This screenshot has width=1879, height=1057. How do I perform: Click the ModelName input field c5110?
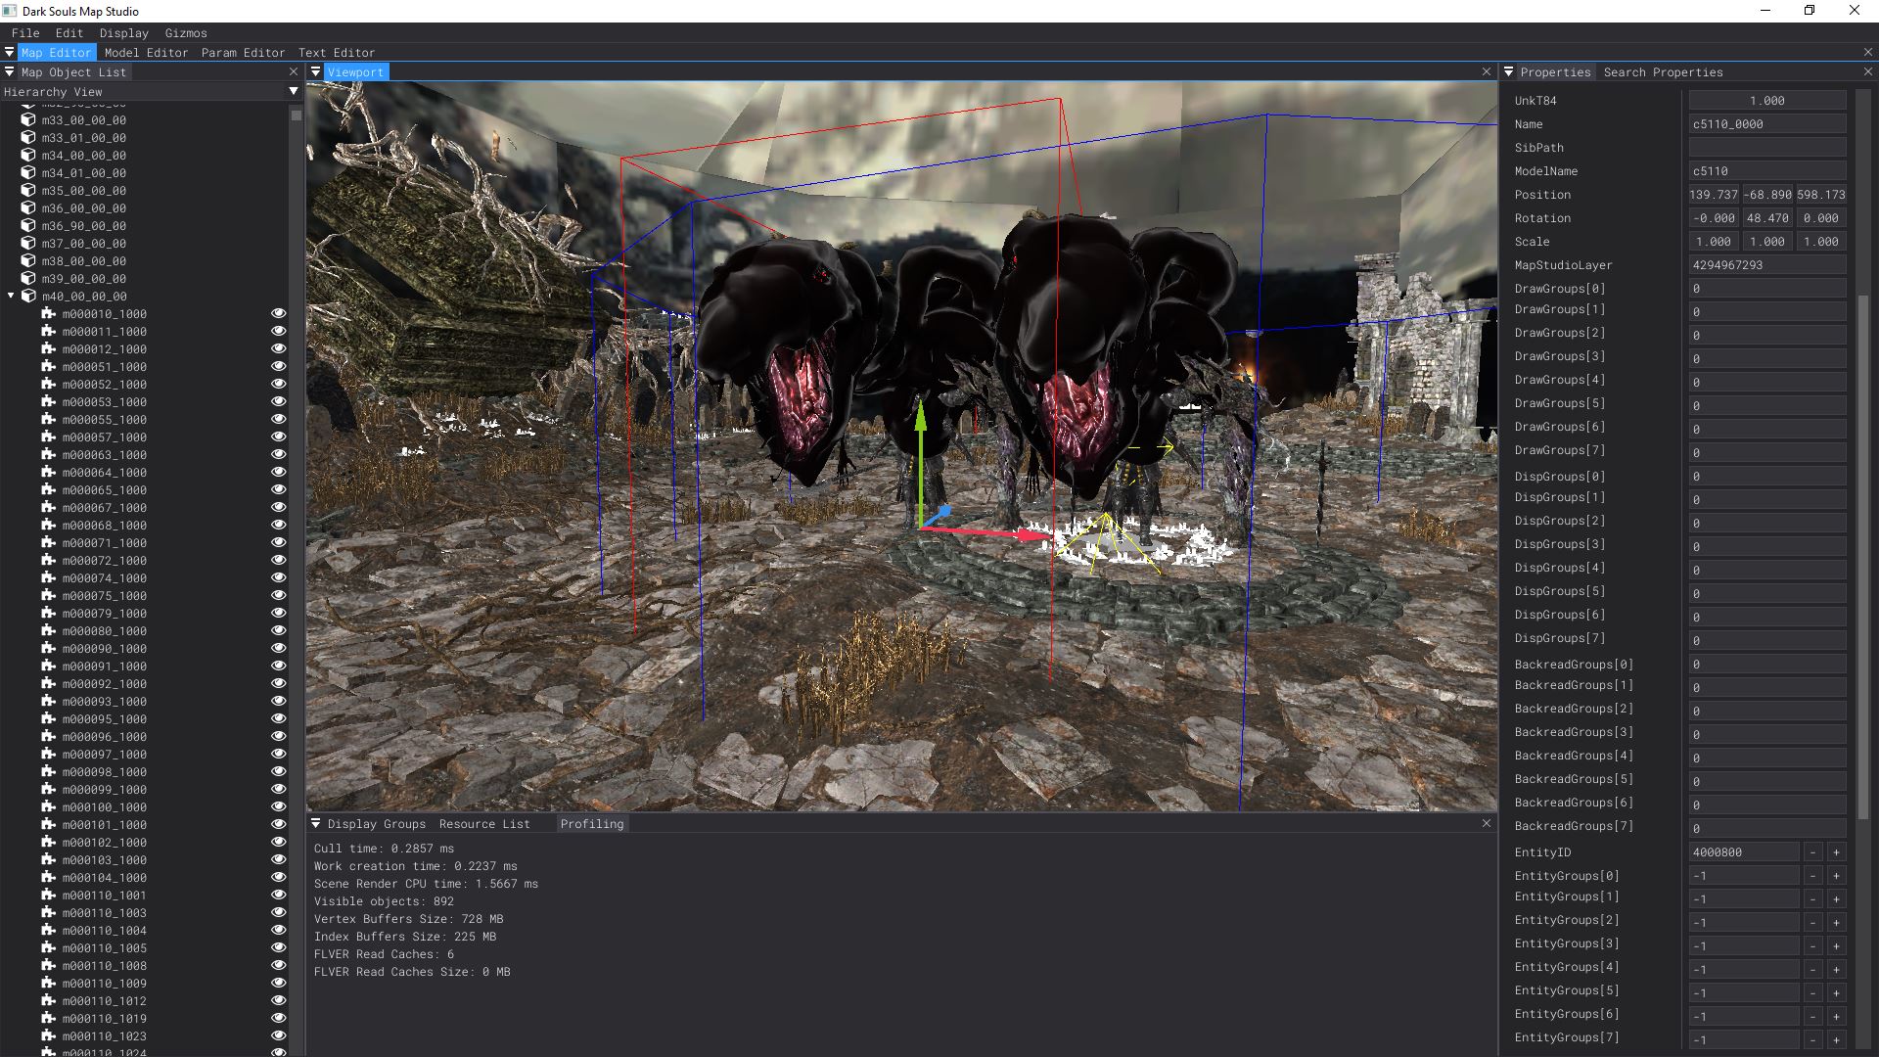pyautogui.click(x=1766, y=171)
